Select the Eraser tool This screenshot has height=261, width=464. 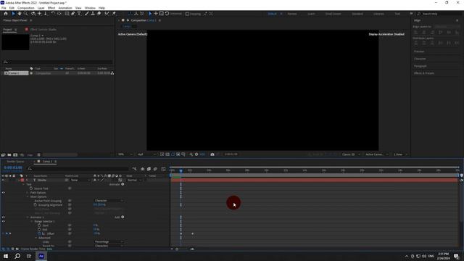click(x=99, y=14)
